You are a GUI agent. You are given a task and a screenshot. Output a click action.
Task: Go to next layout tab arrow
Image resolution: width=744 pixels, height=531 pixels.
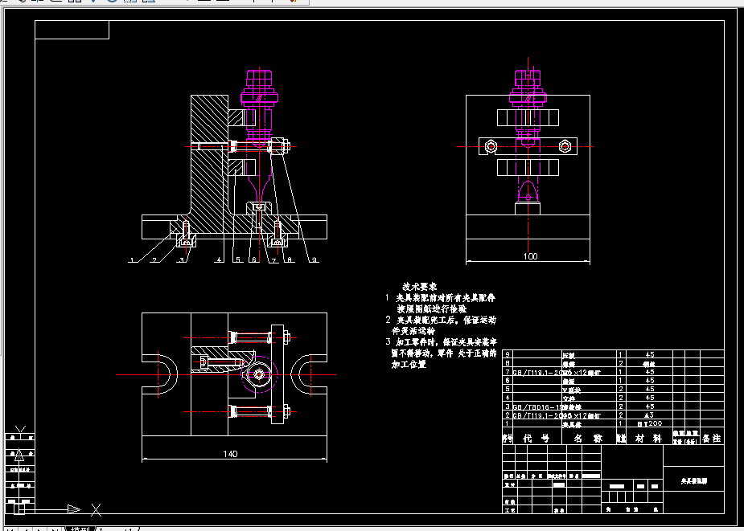pyautogui.click(x=40, y=529)
